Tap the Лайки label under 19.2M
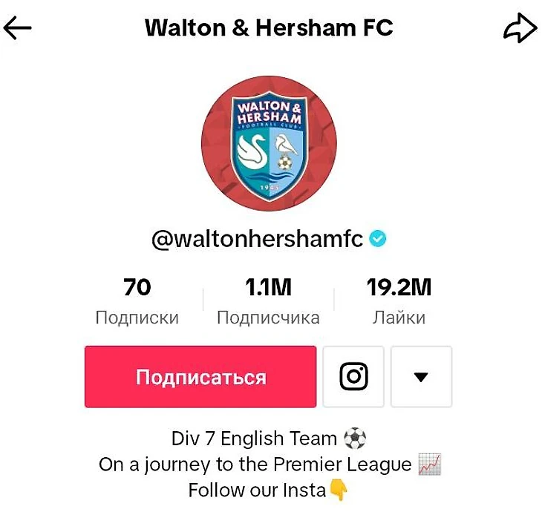 pos(399,318)
